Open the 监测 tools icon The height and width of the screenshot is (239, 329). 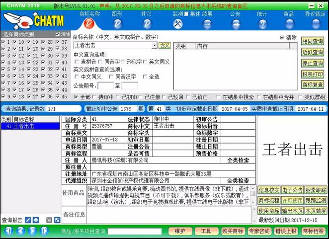click(x=178, y=24)
